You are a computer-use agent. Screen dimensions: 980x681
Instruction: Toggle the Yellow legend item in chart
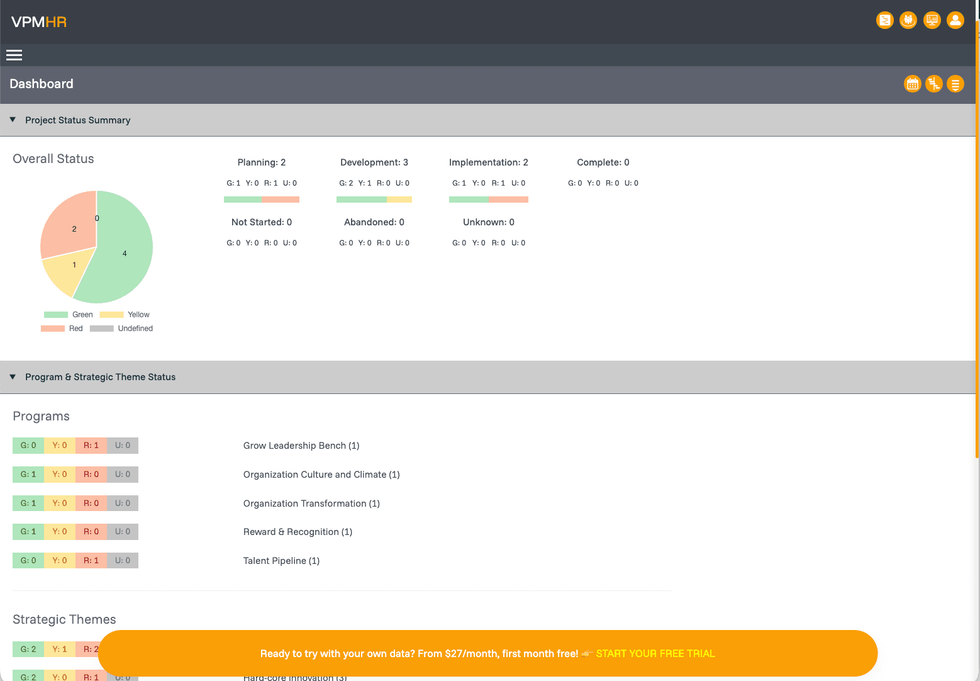pos(125,315)
